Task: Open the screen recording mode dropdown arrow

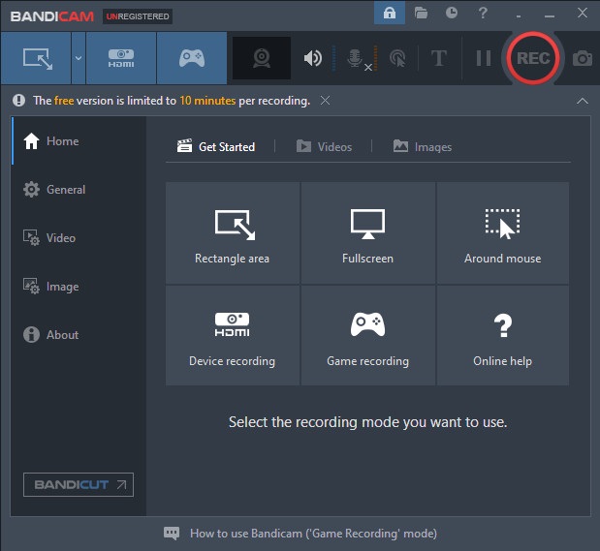Action: coord(79,58)
